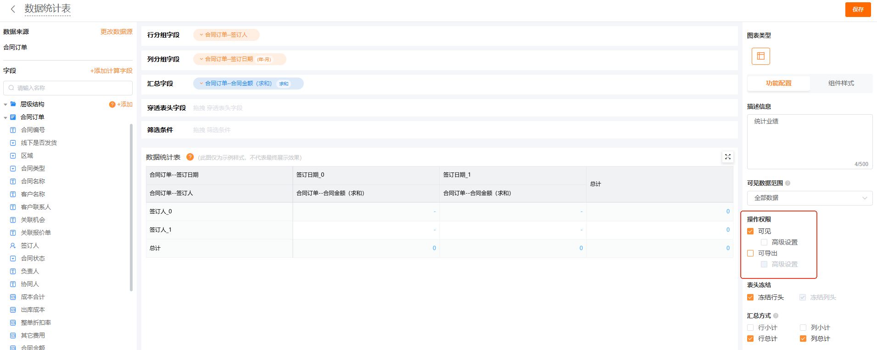This screenshot has height=350, width=877.
Task: Collapse the 合同订单 tree node
Action: click(6, 117)
